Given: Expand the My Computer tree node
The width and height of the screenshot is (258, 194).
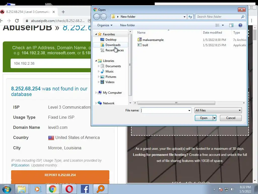Looking at the screenshot, I should 96,93.
